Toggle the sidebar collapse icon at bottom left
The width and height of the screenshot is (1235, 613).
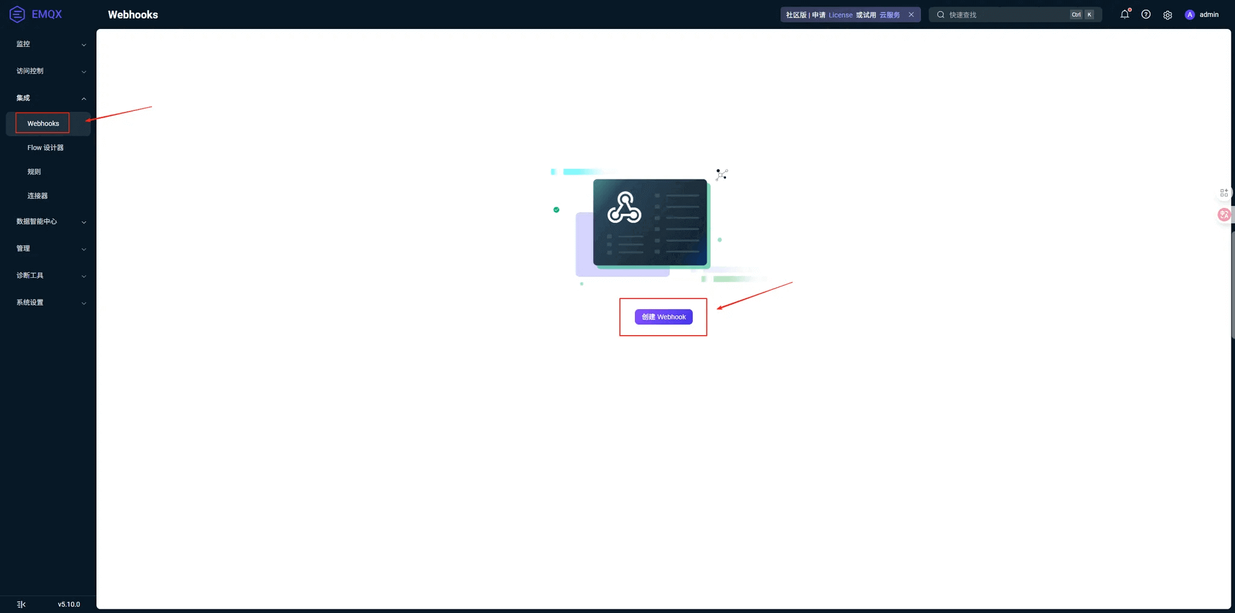coord(21,603)
